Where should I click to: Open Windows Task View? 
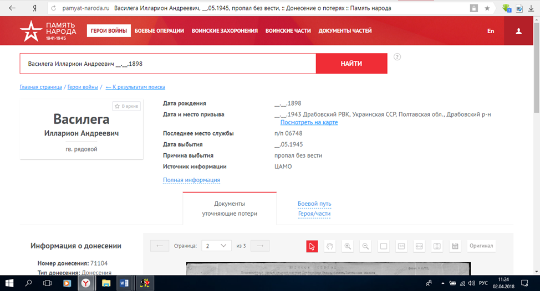pyautogui.click(x=48, y=283)
